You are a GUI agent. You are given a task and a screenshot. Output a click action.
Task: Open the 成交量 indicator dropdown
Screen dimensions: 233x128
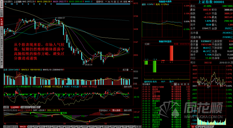click(x=126, y=70)
